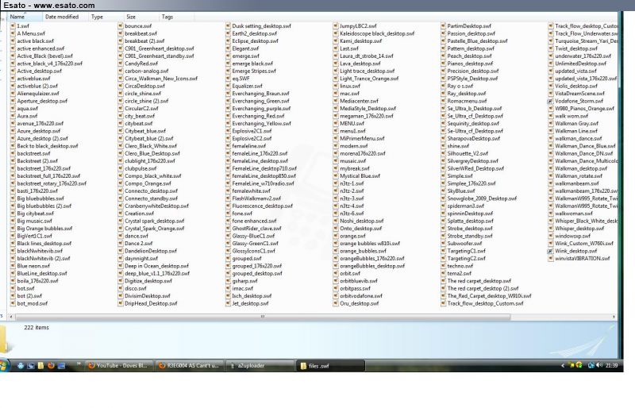
Task: Click the file icon of bounce.swf
Action: click(x=120, y=26)
